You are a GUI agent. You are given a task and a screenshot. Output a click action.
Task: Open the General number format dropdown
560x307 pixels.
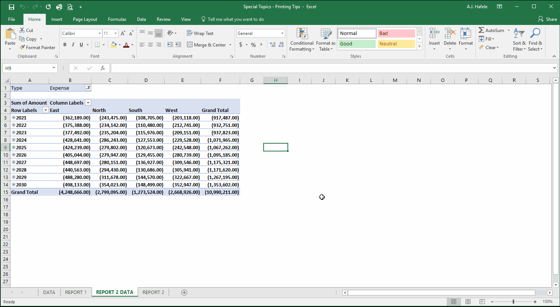[x=282, y=33]
